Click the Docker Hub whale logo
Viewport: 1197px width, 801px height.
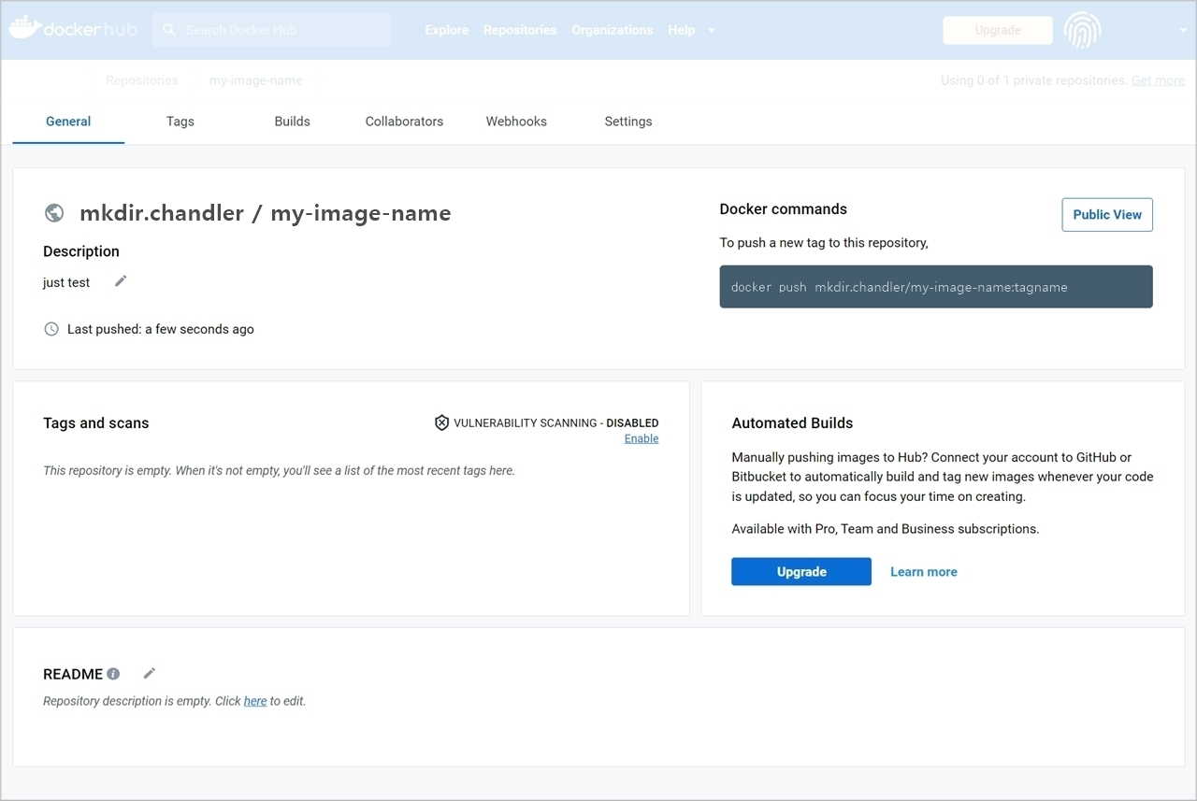tap(73, 29)
